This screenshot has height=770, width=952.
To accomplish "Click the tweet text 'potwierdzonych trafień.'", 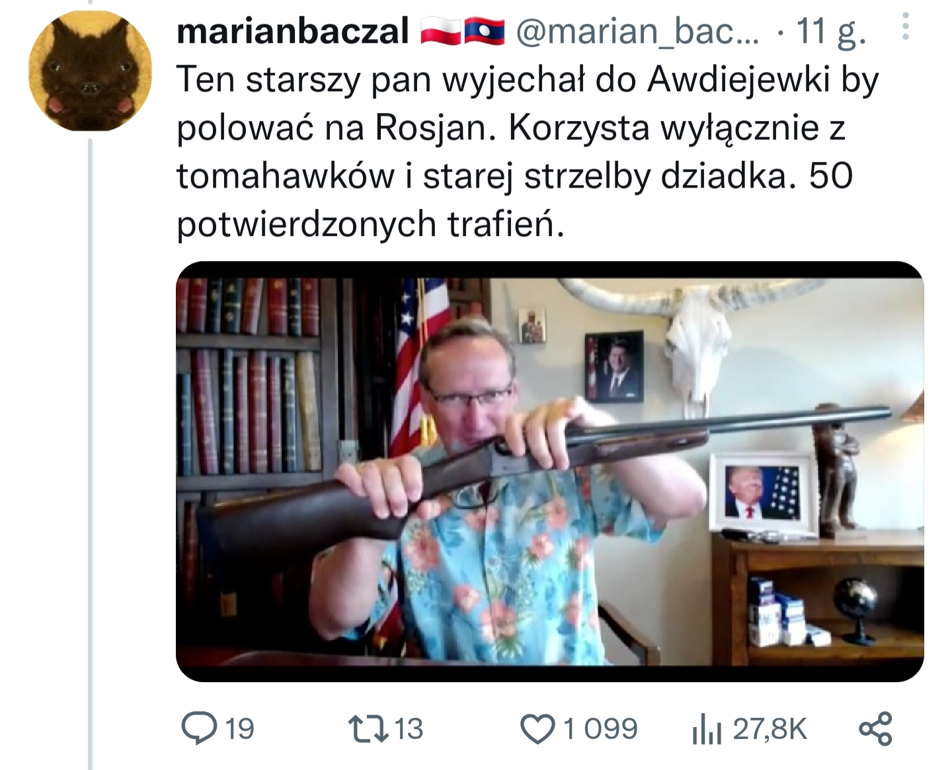I will point(371,225).
